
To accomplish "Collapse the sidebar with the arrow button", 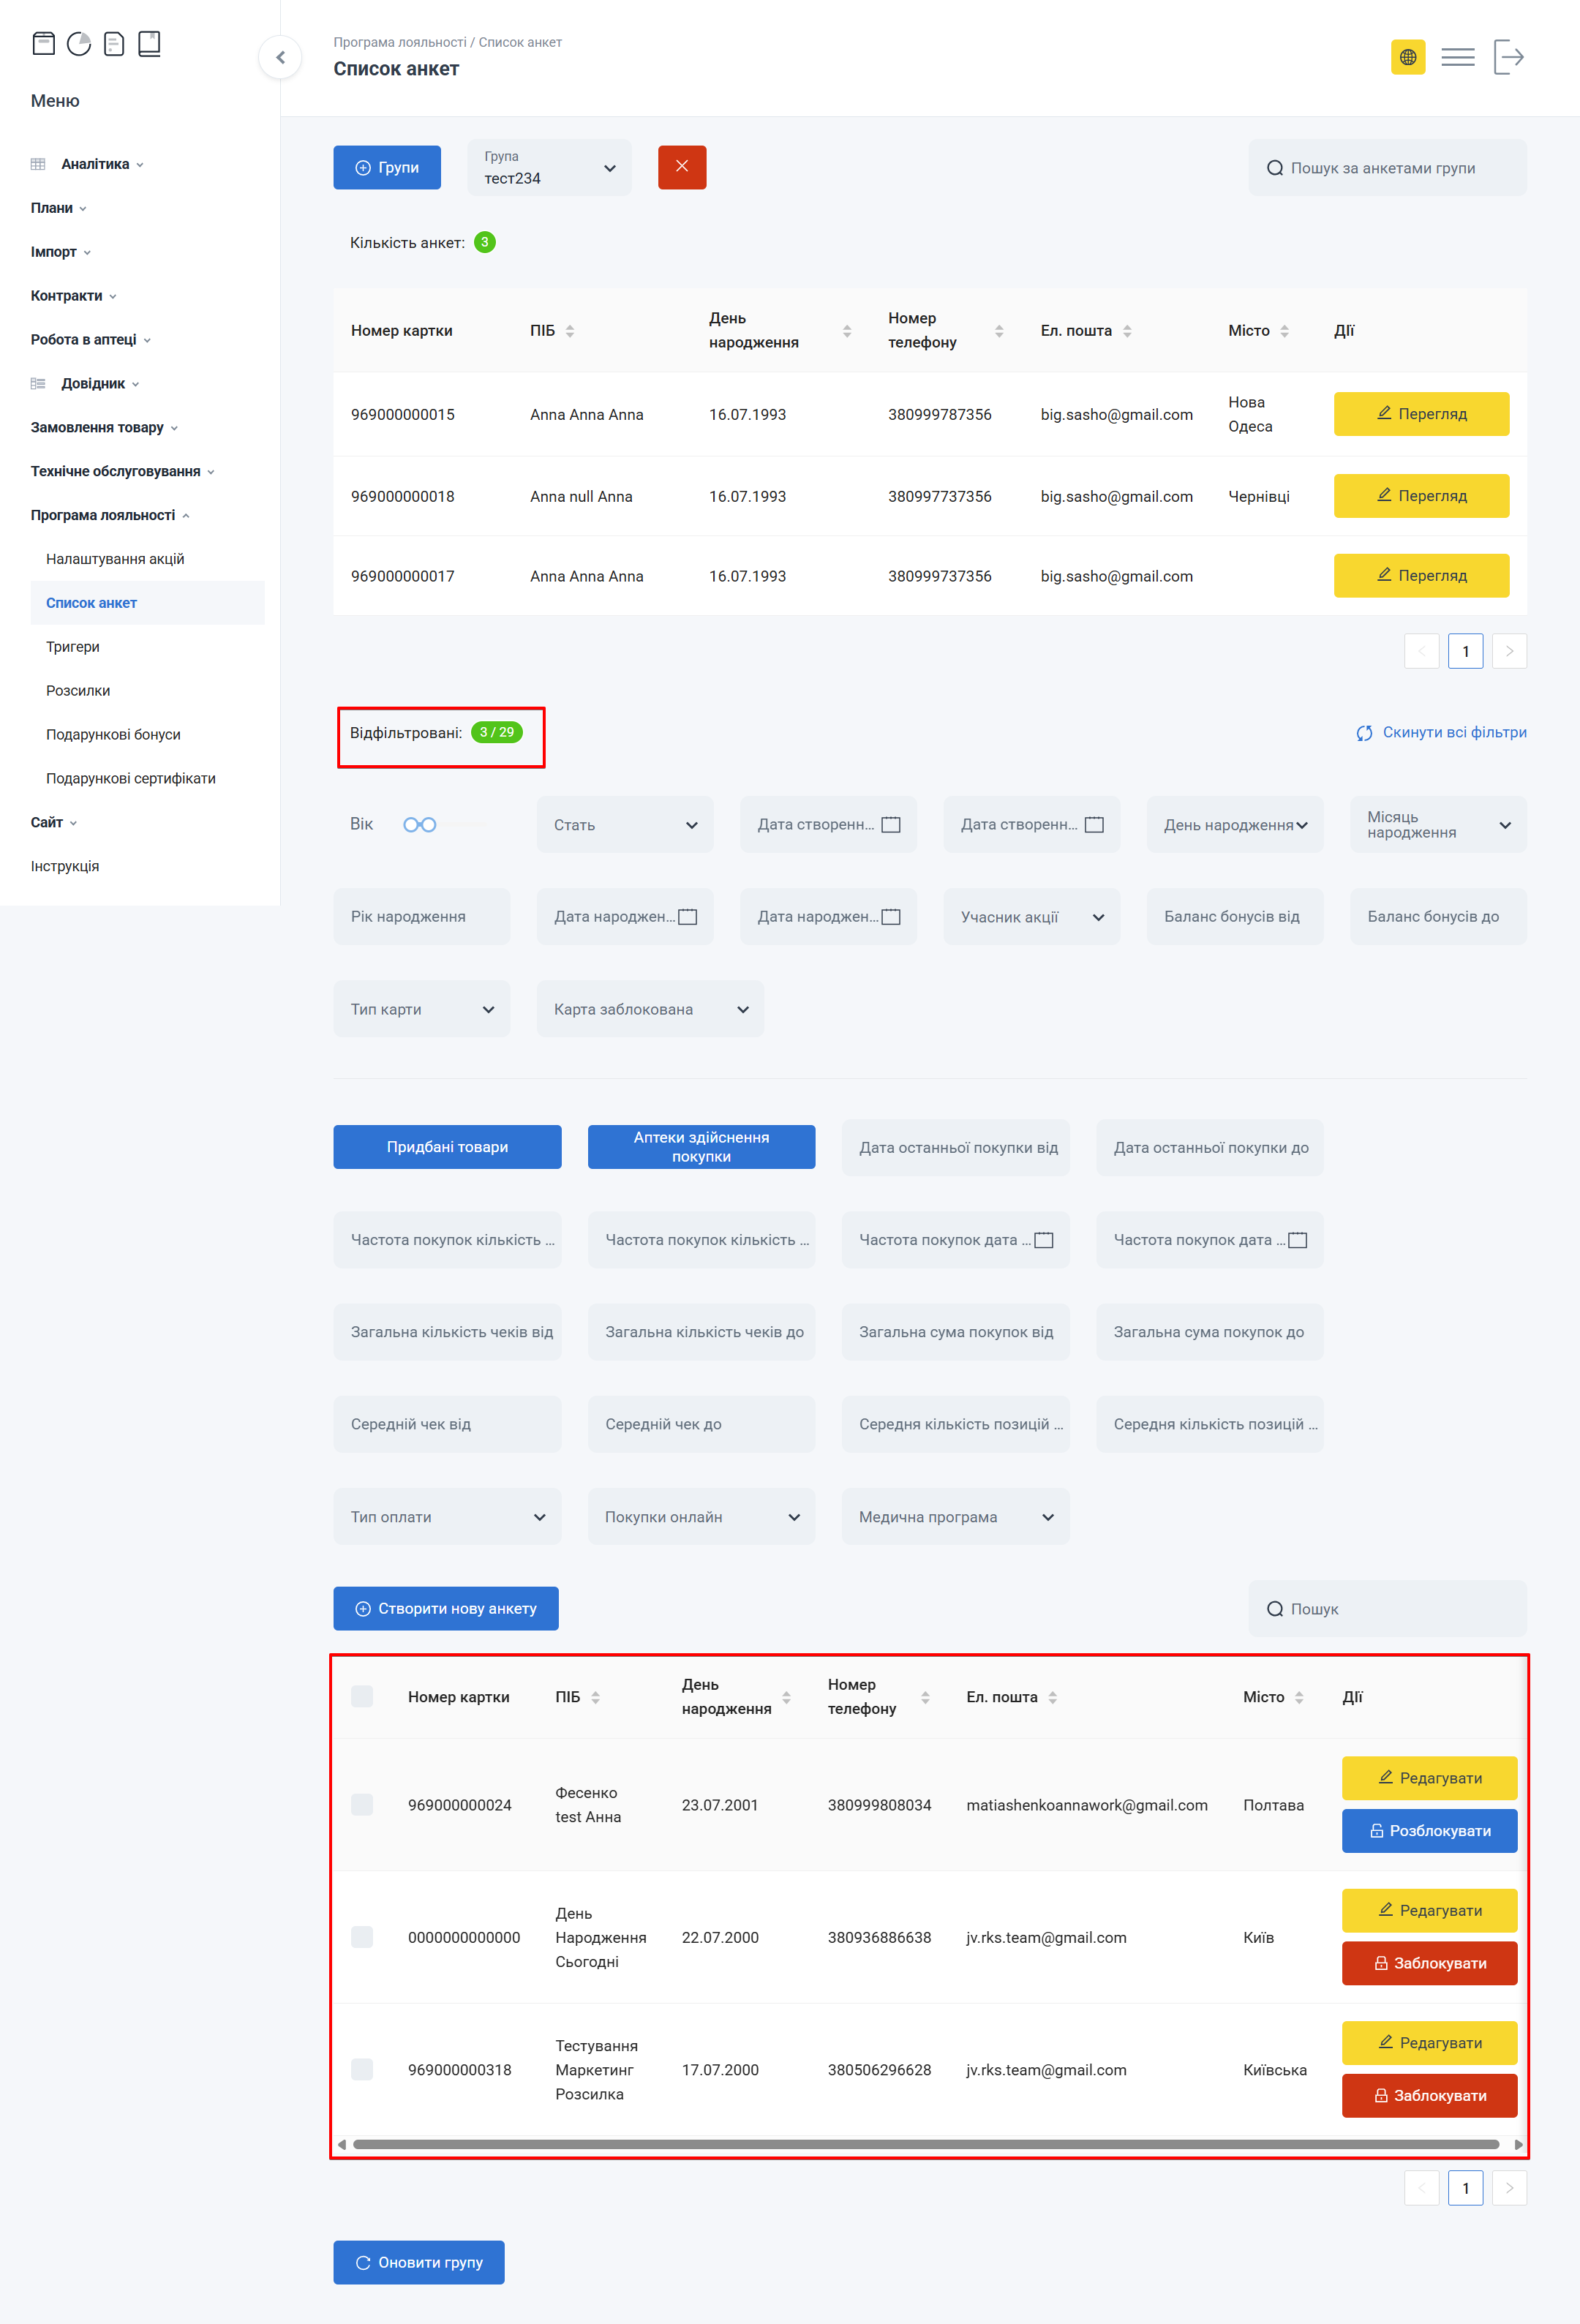I will [280, 57].
